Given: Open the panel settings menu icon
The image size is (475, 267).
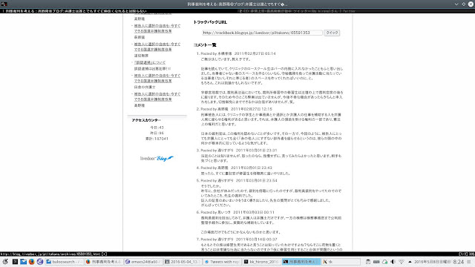Looking at the screenshot, I should point(469,262).
